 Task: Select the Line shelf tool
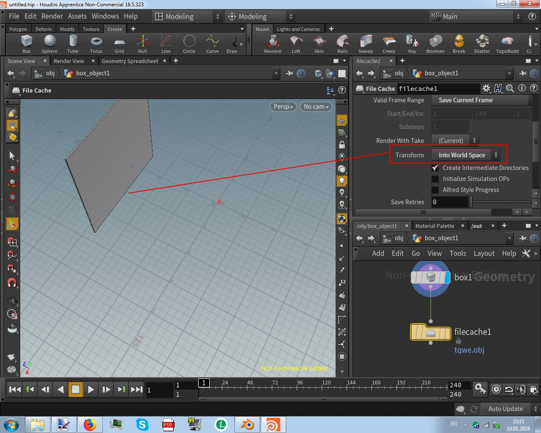coord(166,44)
